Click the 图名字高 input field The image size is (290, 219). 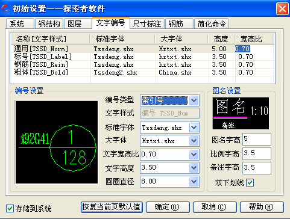point(257,139)
